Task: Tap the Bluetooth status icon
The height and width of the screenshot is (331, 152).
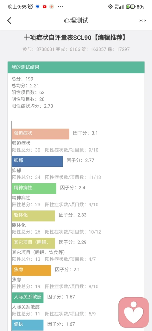Action: point(110,7)
